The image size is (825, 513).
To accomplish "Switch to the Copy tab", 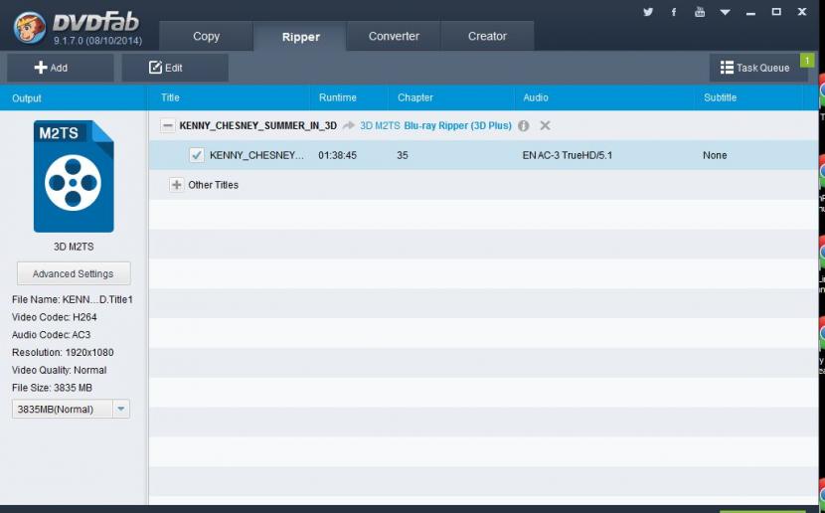I will 207,37.
